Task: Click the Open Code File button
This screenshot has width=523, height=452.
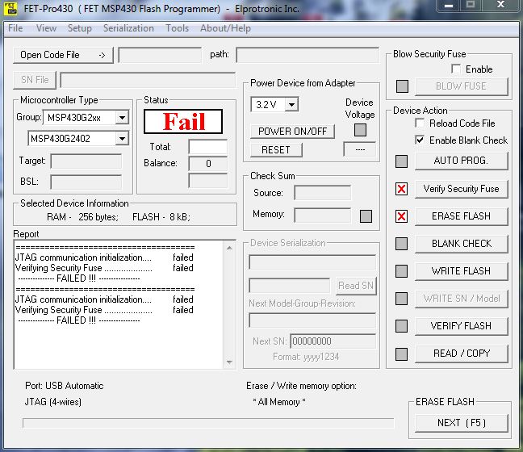Action: point(63,55)
